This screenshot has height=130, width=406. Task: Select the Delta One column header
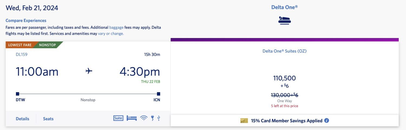[x=284, y=7]
